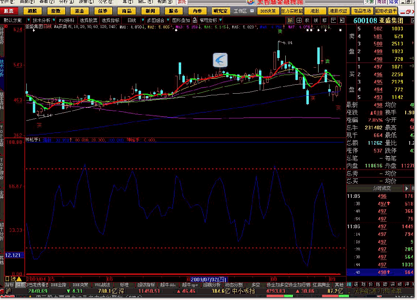The image size is (417, 300).
Task: Click the panel layout icon beside 移
Action: pos(333,20)
